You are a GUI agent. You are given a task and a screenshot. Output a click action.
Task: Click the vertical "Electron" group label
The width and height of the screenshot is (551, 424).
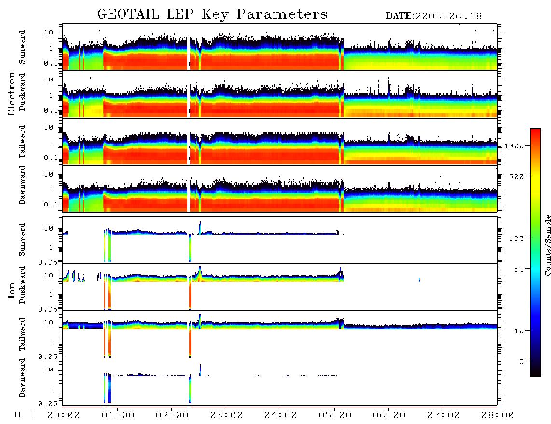click(11, 93)
